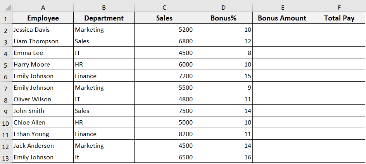Click the cell with Sales value 8200
Viewport: 366px width, 164px height.
click(x=164, y=134)
